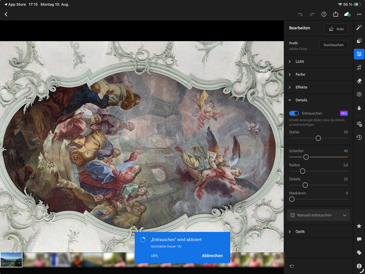This screenshot has height=274, width=365.
Task: Click the Schärfen value 40
Action: tap(346, 151)
